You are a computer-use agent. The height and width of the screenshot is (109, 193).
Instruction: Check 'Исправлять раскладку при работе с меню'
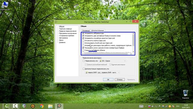click(83, 45)
